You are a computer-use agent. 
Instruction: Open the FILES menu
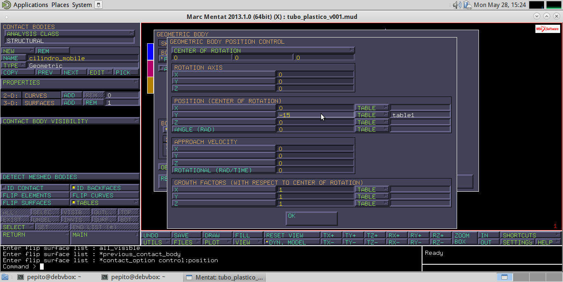187,242
